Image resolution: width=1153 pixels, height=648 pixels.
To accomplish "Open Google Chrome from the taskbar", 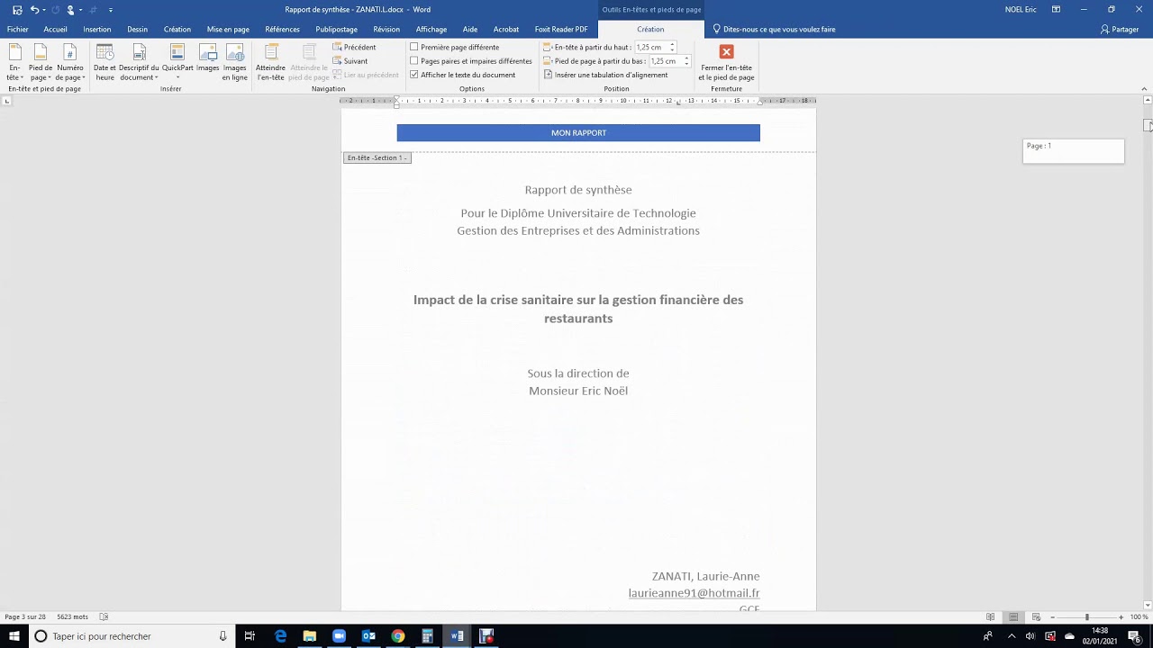I will (x=398, y=636).
